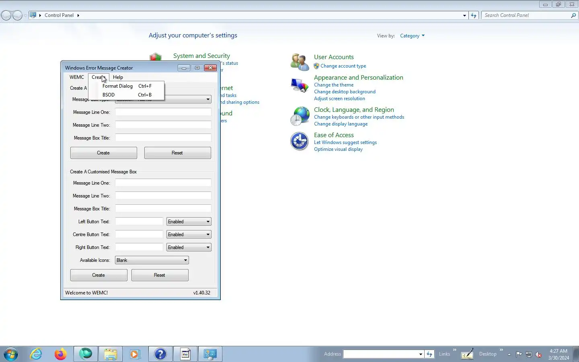Choose BSOD from the Create menu
This screenshot has width=579, height=362.
[x=126, y=95]
